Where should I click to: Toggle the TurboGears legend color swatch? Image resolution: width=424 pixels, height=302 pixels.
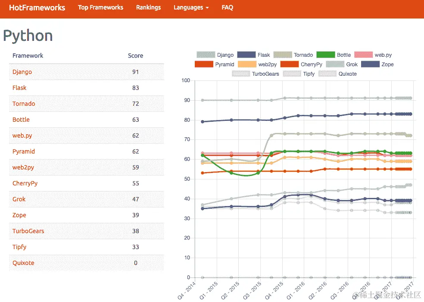coord(241,74)
